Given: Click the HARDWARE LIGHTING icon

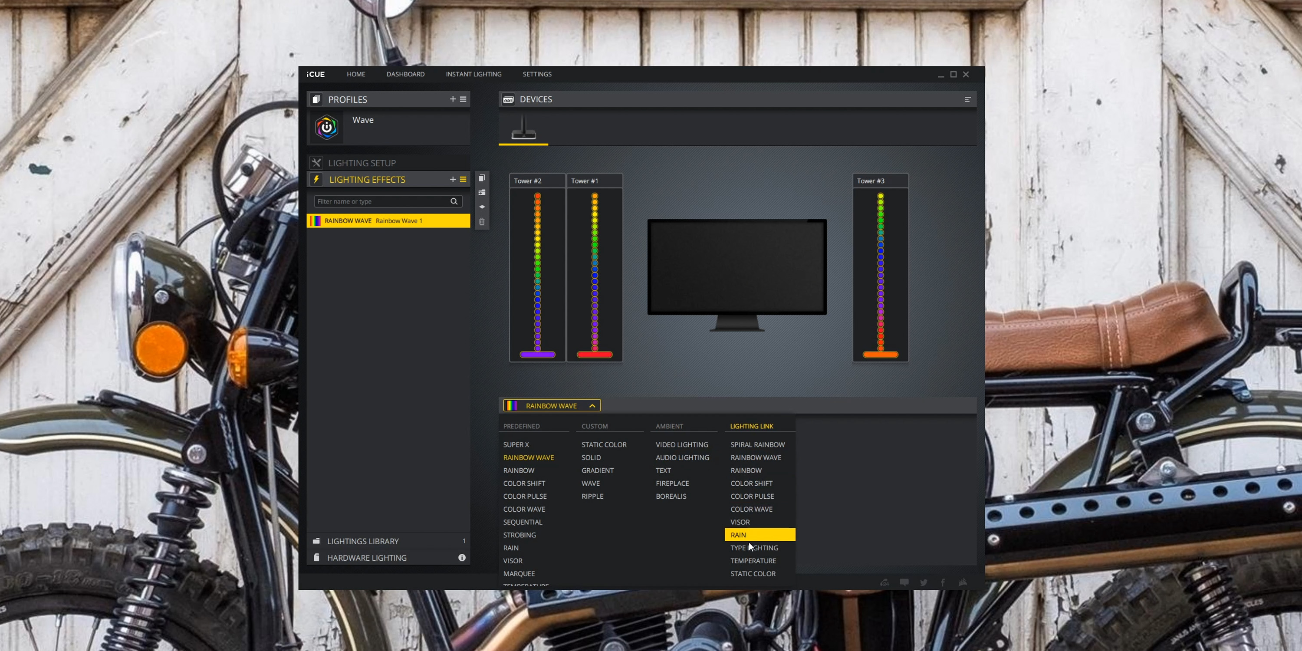Looking at the screenshot, I should click(316, 557).
